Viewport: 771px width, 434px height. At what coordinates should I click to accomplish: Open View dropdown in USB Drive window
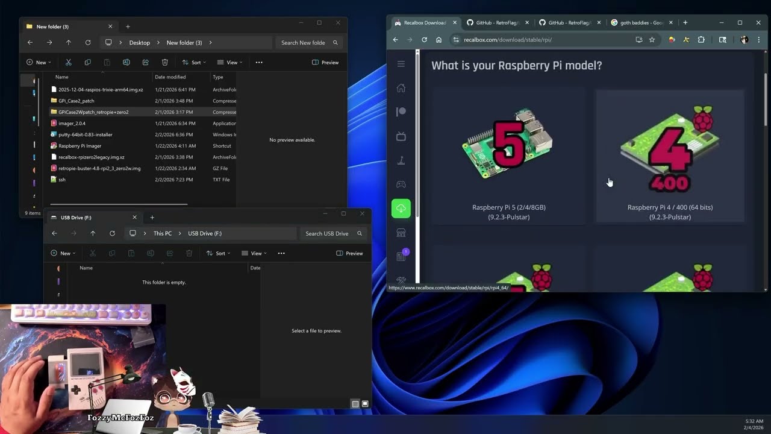coord(254,253)
